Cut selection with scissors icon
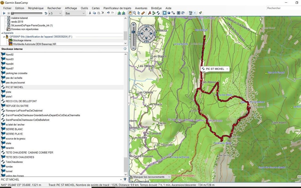This screenshot has height=188, width=301. point(90,13)
